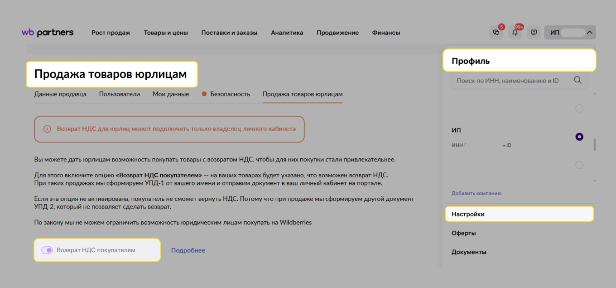Select the first company radio button

(579, 108)
